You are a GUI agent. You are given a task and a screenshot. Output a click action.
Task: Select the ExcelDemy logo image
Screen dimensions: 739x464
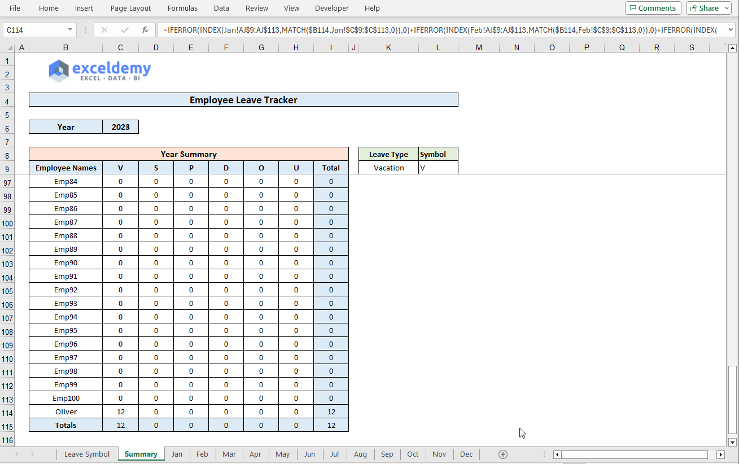point(100,71)
